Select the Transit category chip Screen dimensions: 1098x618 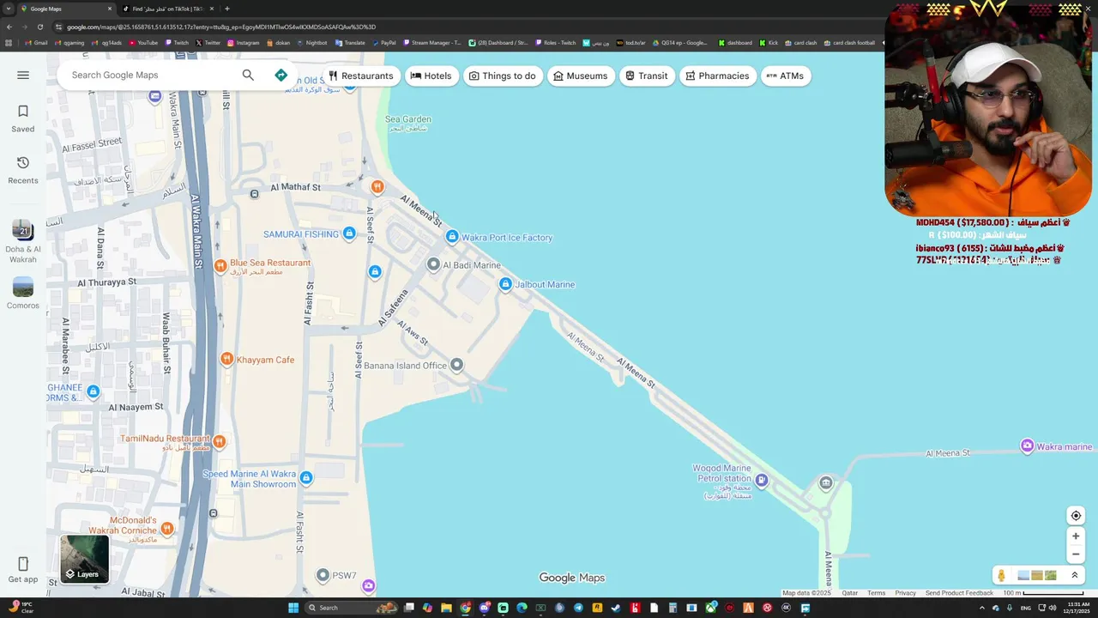click(647, 76)
